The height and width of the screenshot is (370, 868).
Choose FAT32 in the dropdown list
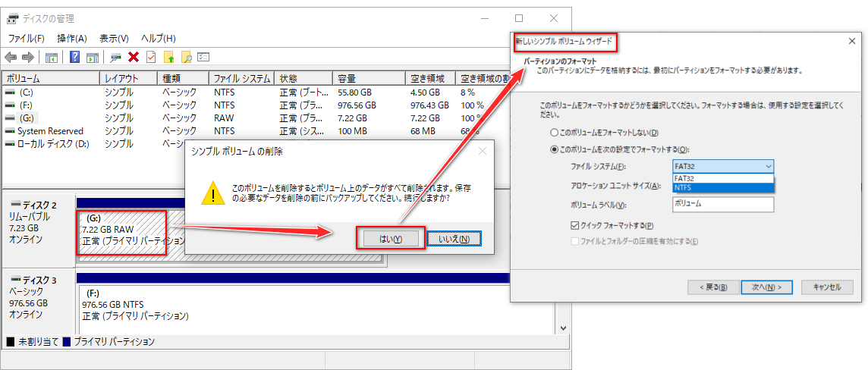tap(723, 178)
